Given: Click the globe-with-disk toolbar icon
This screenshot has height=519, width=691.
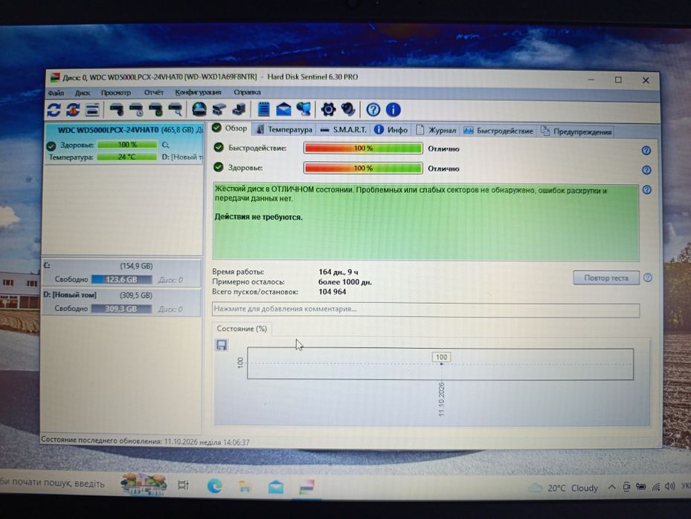Looking at the screenshot, I should click(x=199, y=109).
